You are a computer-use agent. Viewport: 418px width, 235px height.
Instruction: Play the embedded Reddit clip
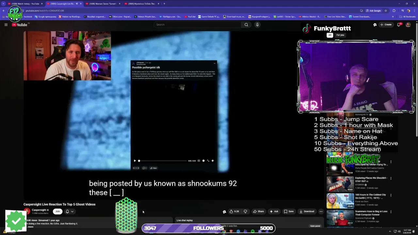pos(135,161)
